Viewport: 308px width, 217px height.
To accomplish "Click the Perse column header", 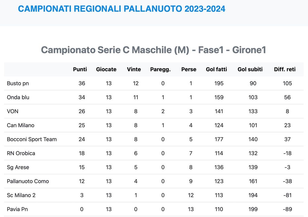I will 189,69.
